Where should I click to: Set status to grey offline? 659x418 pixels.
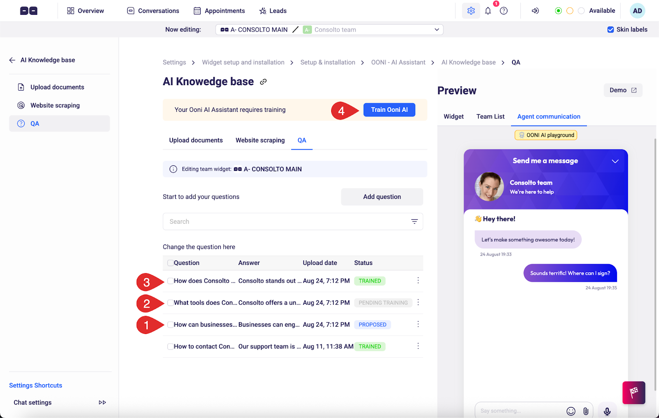[581, 11]
